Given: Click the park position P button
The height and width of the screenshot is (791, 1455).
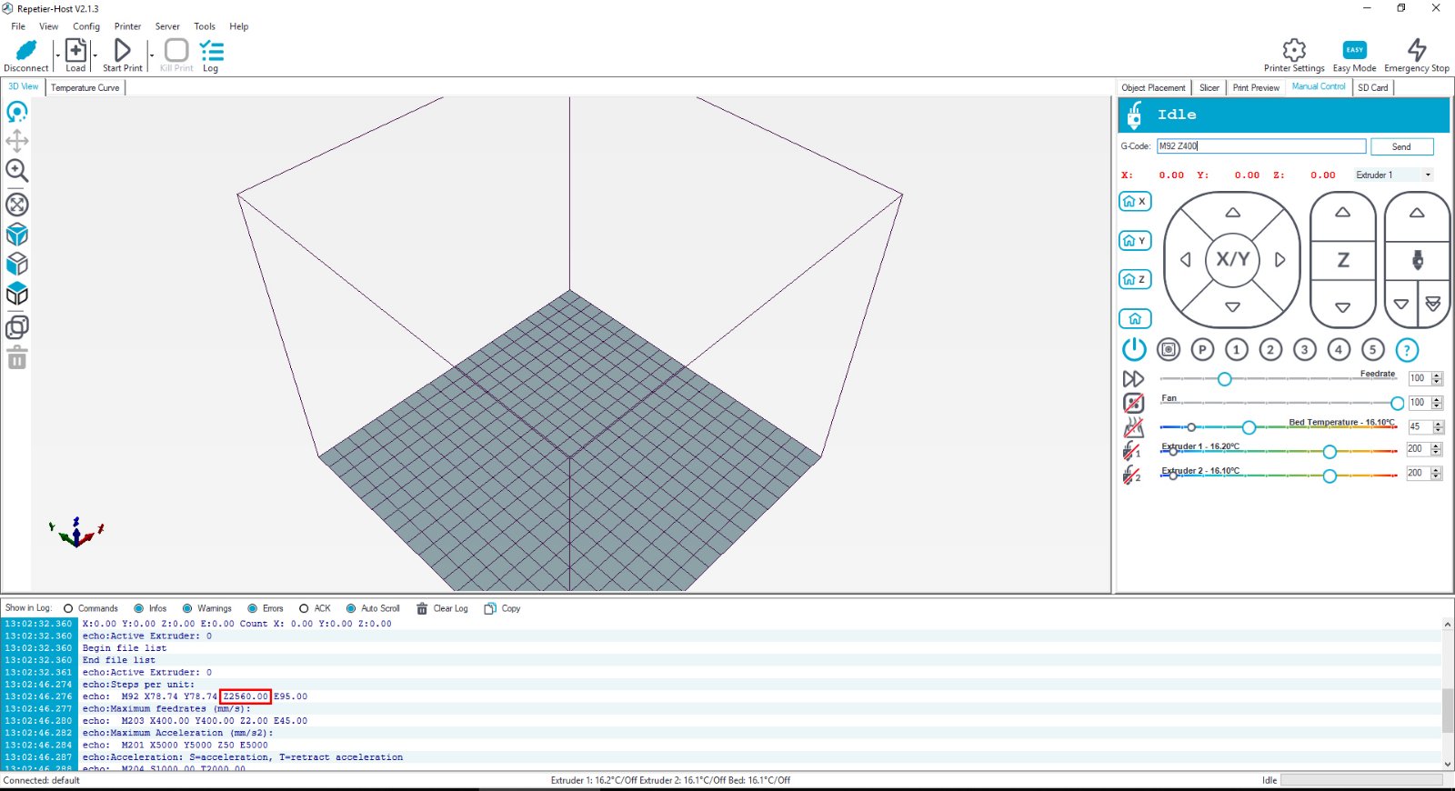Looking at the screenshot, I should tap(1202, 349).
